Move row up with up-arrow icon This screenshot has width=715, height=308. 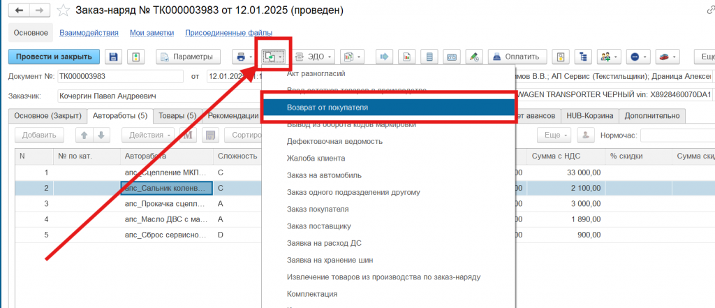(84, 135)
